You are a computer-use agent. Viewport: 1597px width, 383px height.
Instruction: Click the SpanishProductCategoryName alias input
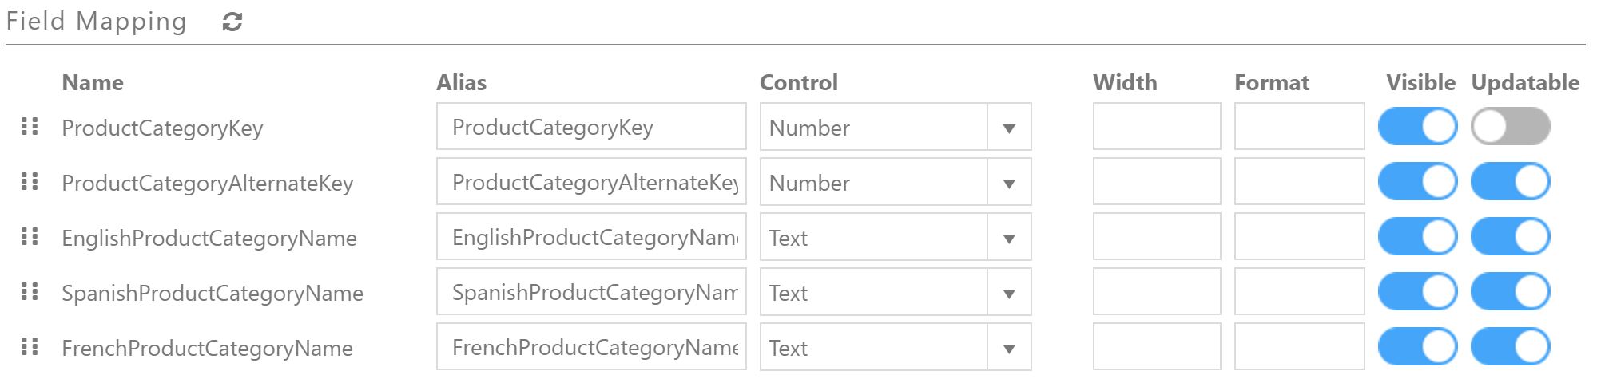[x=591, y=291]
